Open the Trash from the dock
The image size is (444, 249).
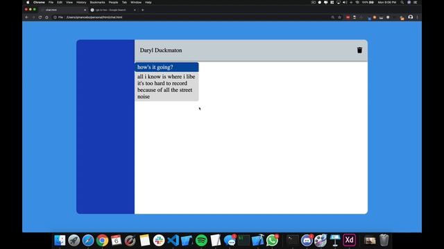click(384, 241)
